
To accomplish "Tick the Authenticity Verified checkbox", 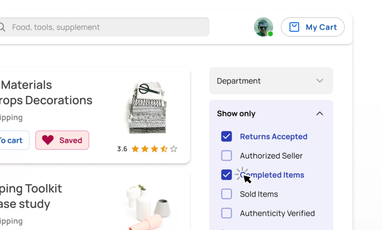I will tap(226, 213).
